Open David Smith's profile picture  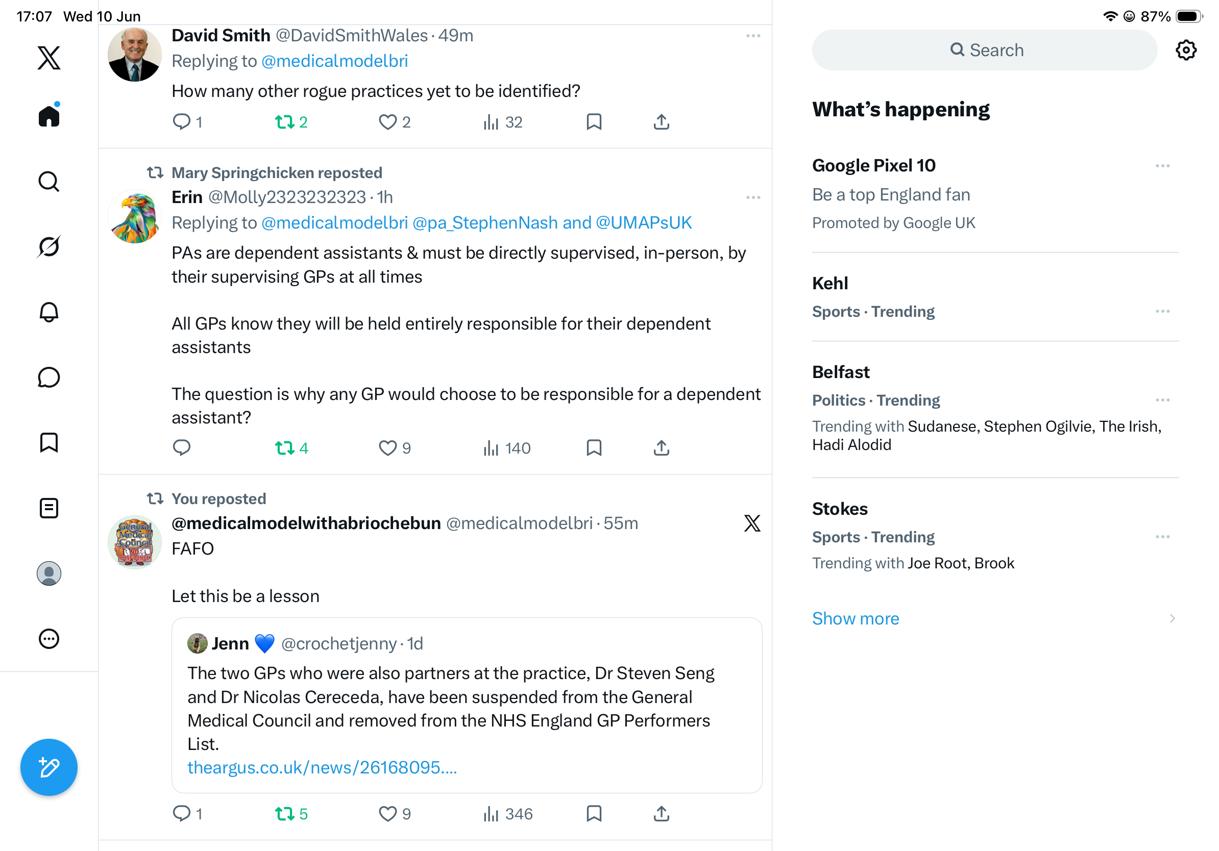point(134,54)
